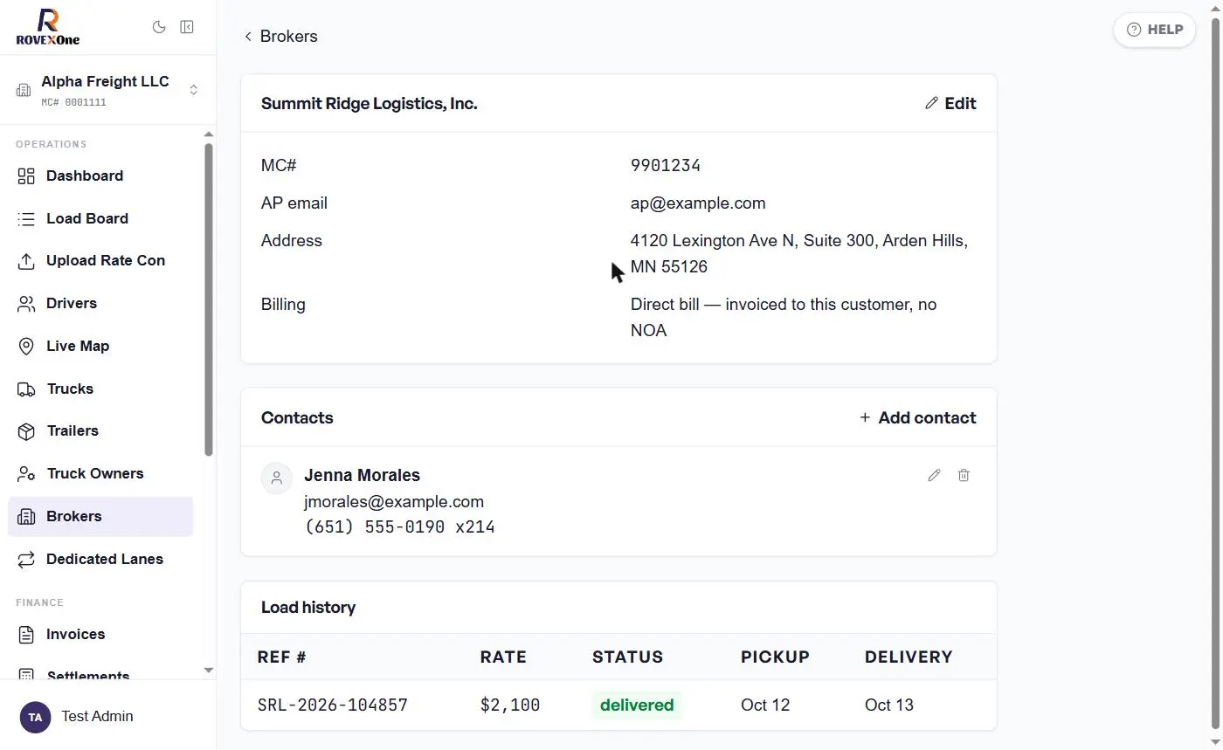This screenshot has width=1223, height=750.
Task: Click the TA avatar circle
Action: pyautogui.click(x=35, y=717)
